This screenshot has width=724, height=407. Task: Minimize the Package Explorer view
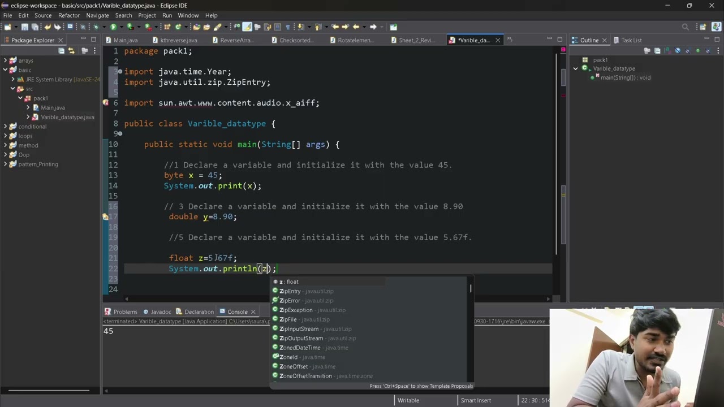click(x=83, y=39)
